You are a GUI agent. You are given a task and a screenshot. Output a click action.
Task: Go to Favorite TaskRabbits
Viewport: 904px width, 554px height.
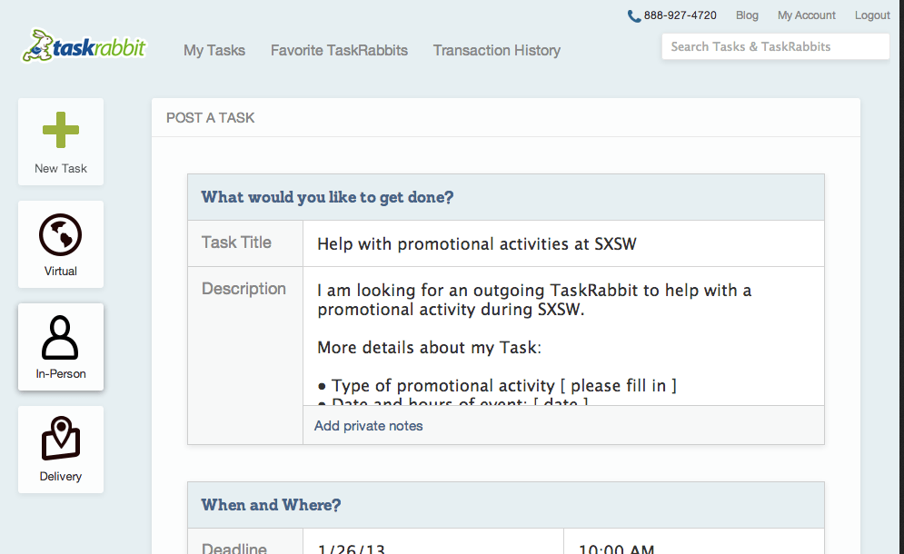(339, 51)
